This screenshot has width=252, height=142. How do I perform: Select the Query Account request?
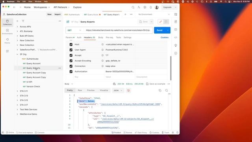tap(33, 64)
